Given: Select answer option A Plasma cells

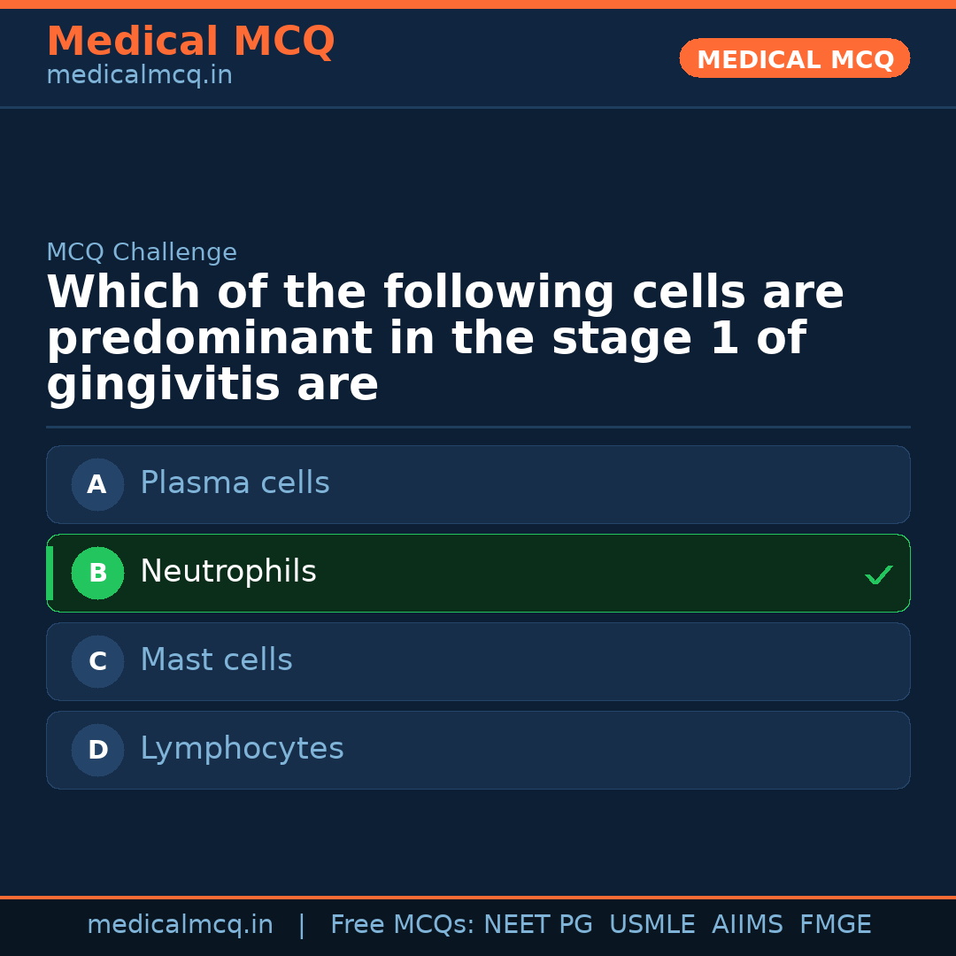Looking at the screenshot, I should pos(478,484).
